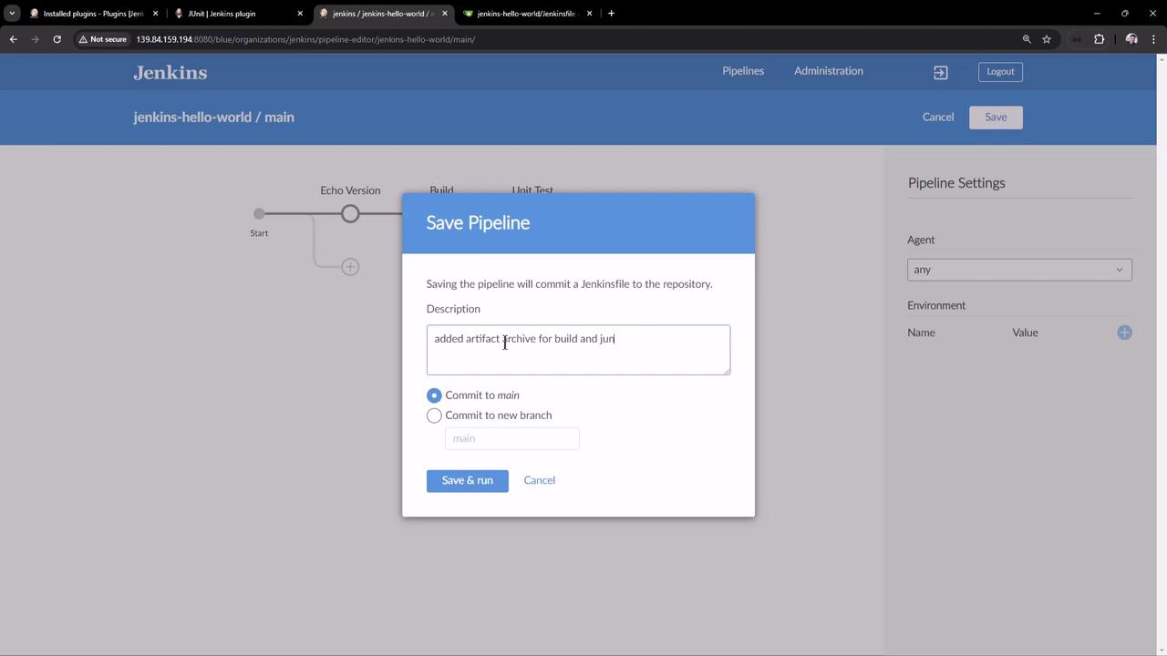Viewport: 1167px width, 656px height.
Task: Click into the commit Description text area
Action: click(578, 350)
